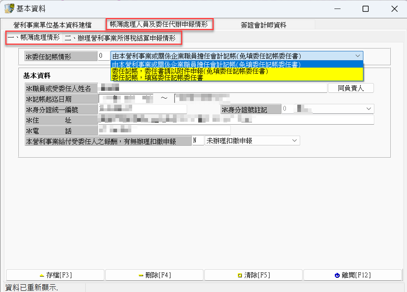Screen dimensions: 407x292
Task: Minimize the 基本資料 window
Action: [337, 9]
